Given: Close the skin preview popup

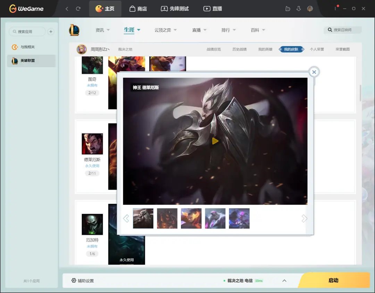Looking at the screenshot, I should pos(314,72).
